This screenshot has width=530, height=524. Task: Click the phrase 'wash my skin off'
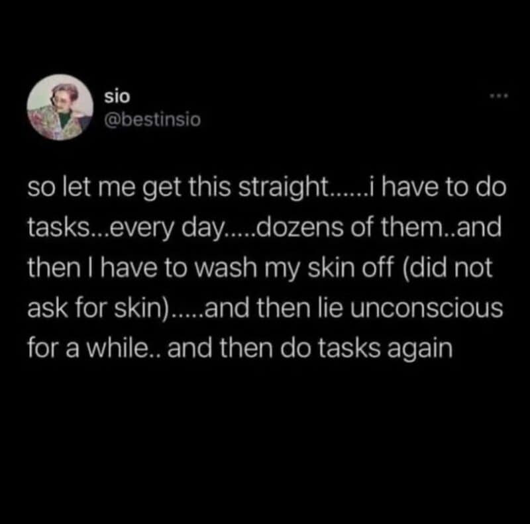(295, 269)
